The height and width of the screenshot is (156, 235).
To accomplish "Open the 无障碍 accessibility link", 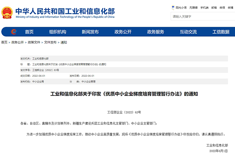I will 194,7.
